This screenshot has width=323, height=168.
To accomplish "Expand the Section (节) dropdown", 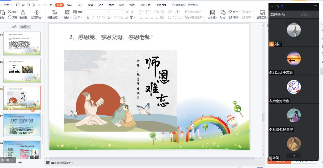I will point(78,17).
